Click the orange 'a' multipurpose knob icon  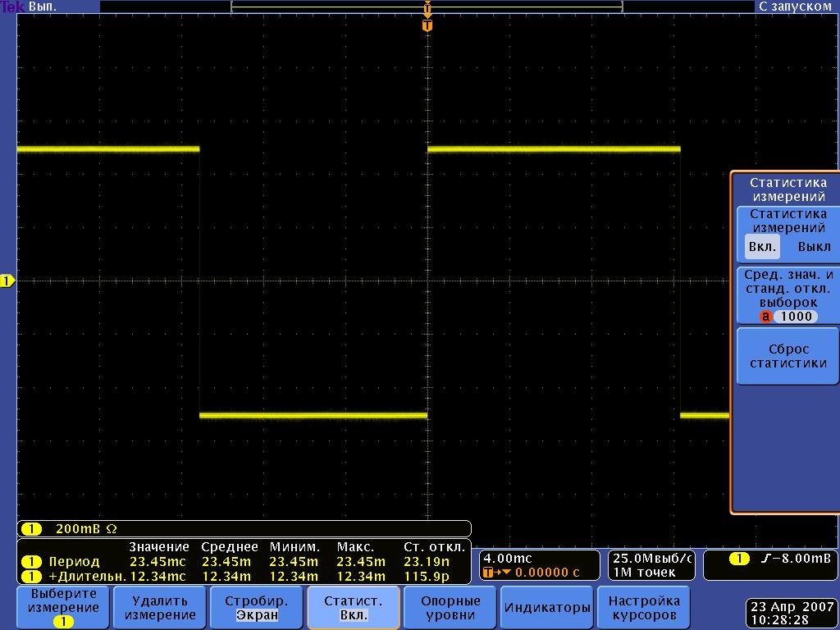pyautogui.click(x=765, y=317)
